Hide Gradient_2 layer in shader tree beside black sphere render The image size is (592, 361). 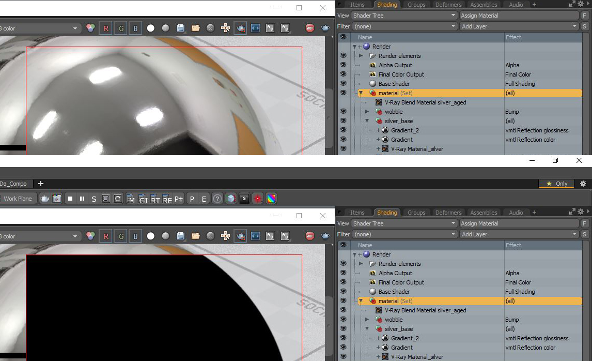point(343,338)
